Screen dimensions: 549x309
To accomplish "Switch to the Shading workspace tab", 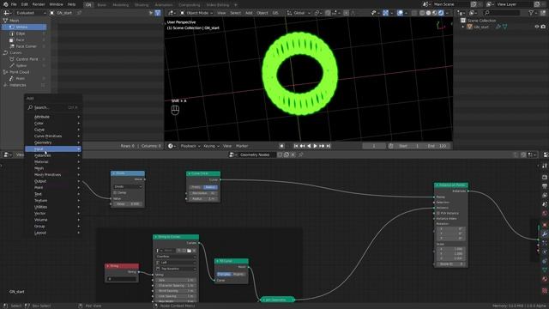I will pos(142,5).
